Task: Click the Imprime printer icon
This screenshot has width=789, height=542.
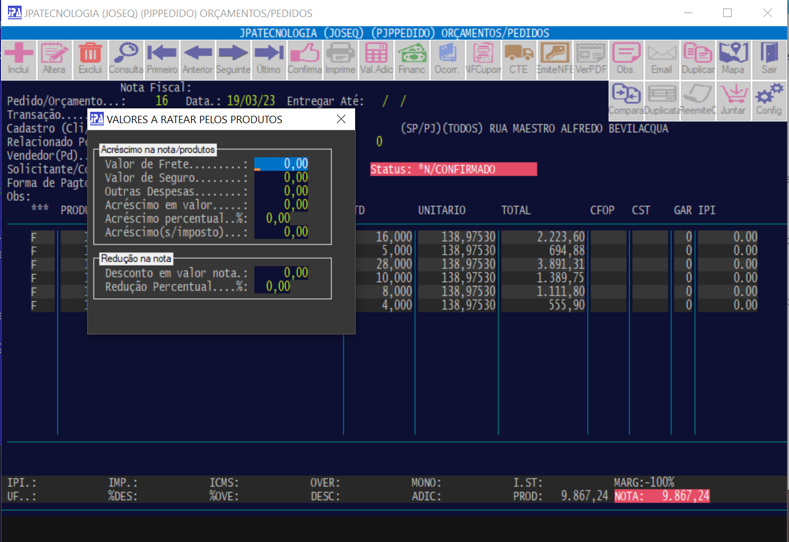Action: coord(340,59)
